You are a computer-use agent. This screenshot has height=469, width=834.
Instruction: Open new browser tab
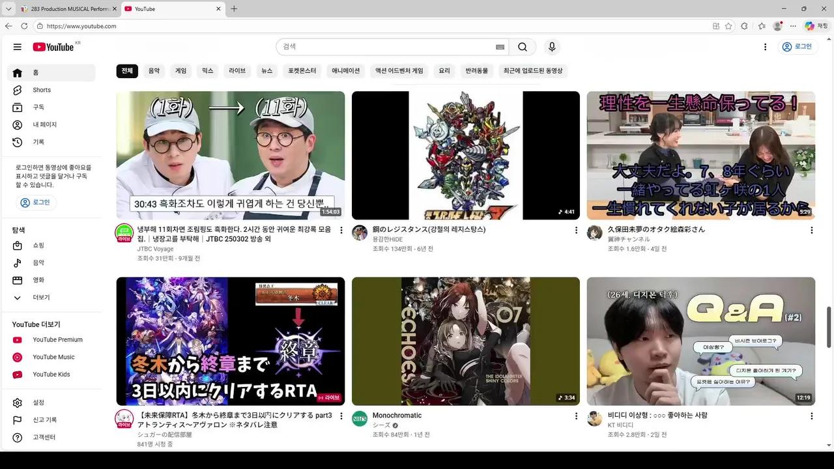pyautogui.click(x=234, y=8)
